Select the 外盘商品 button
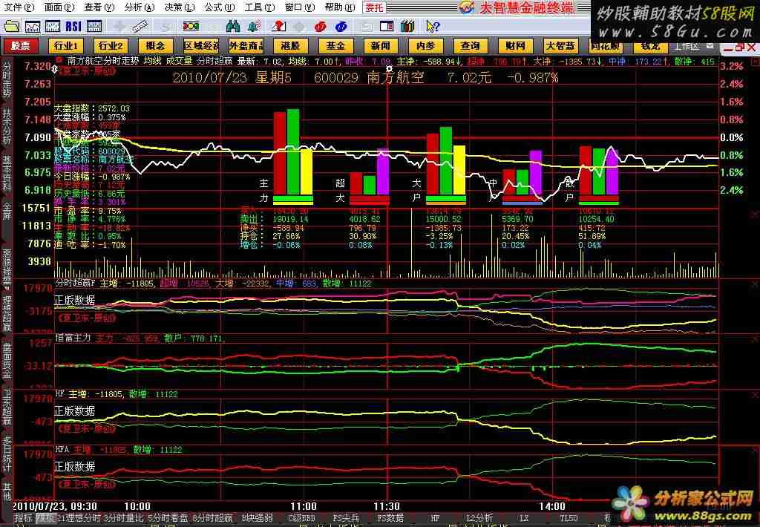Image resolution: width=760 pixels, height=527 pixels. pos(246,45)
